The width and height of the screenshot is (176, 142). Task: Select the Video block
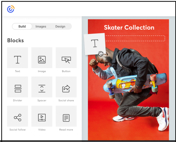tap(42, 116)
